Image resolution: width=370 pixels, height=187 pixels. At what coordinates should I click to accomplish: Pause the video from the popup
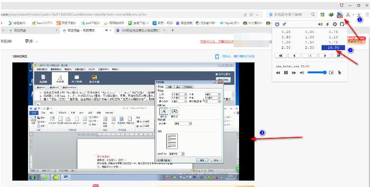(286, 73)
